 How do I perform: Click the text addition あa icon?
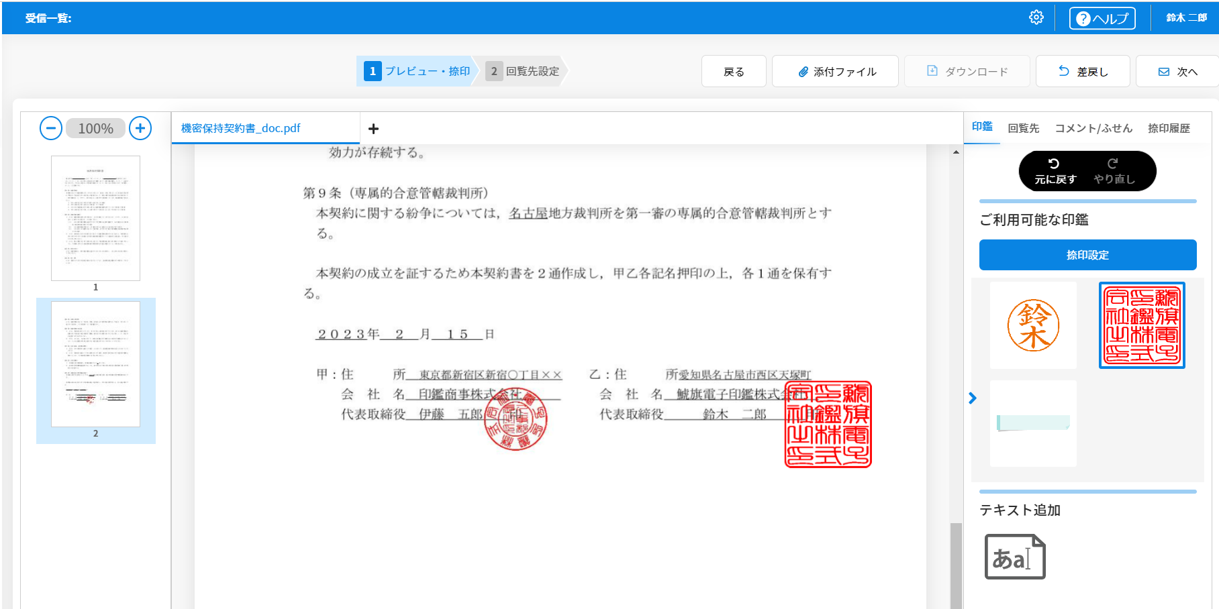[x=1014, y=557]
